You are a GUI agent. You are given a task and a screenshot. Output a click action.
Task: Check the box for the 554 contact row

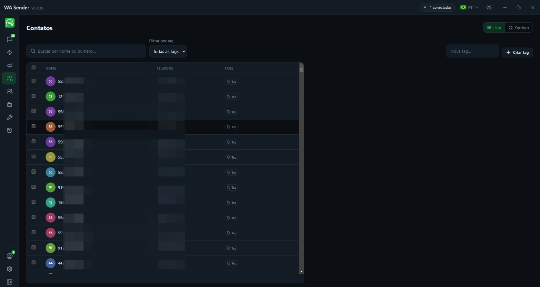(33, 217)
